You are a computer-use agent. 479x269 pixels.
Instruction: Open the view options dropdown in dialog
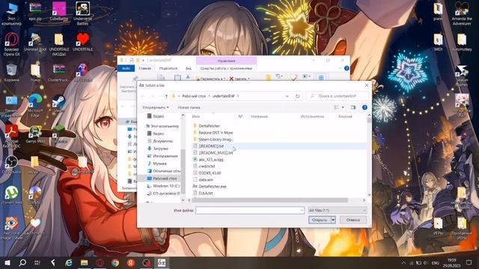(343, 108)
